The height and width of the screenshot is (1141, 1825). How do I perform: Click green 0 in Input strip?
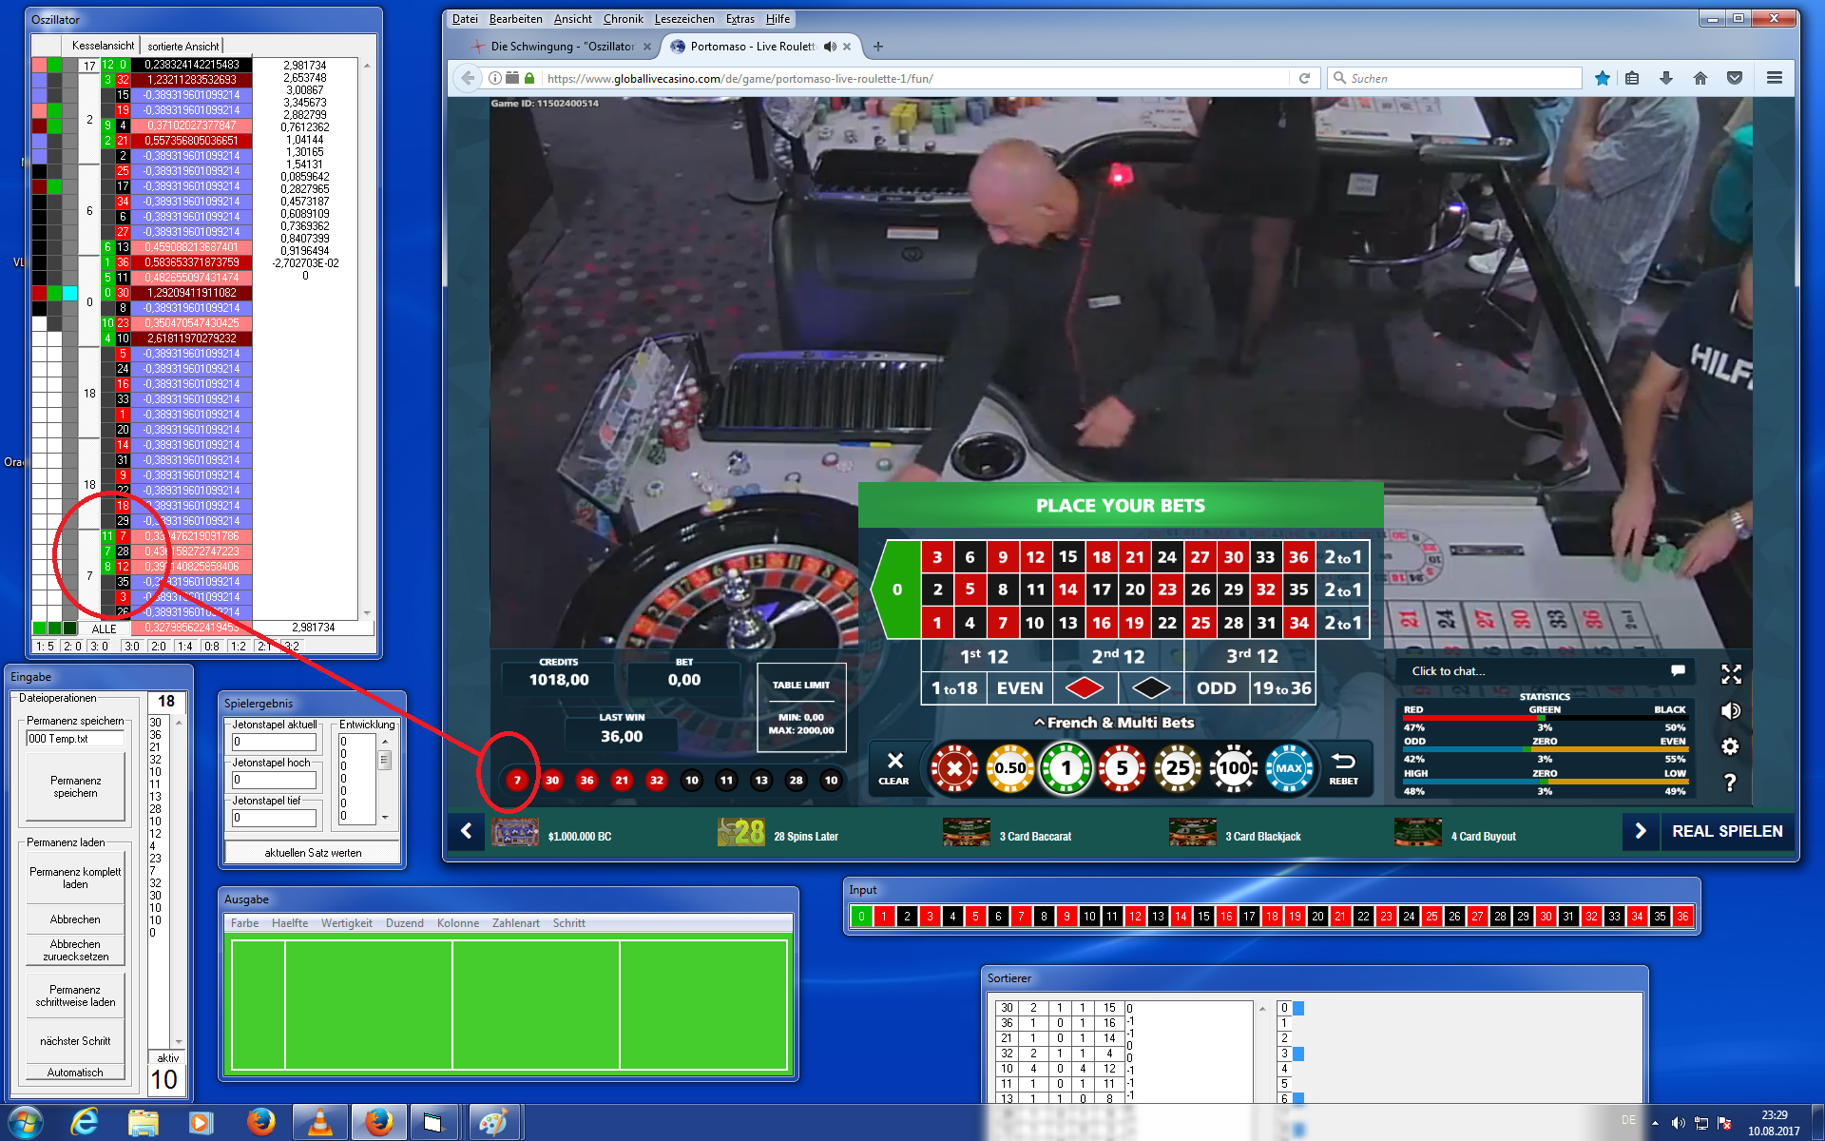[861, 917]
